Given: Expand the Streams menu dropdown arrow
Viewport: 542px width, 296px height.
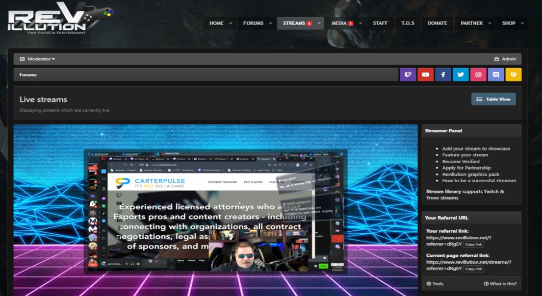Looking at the screenshot, I should click(319, 24).
